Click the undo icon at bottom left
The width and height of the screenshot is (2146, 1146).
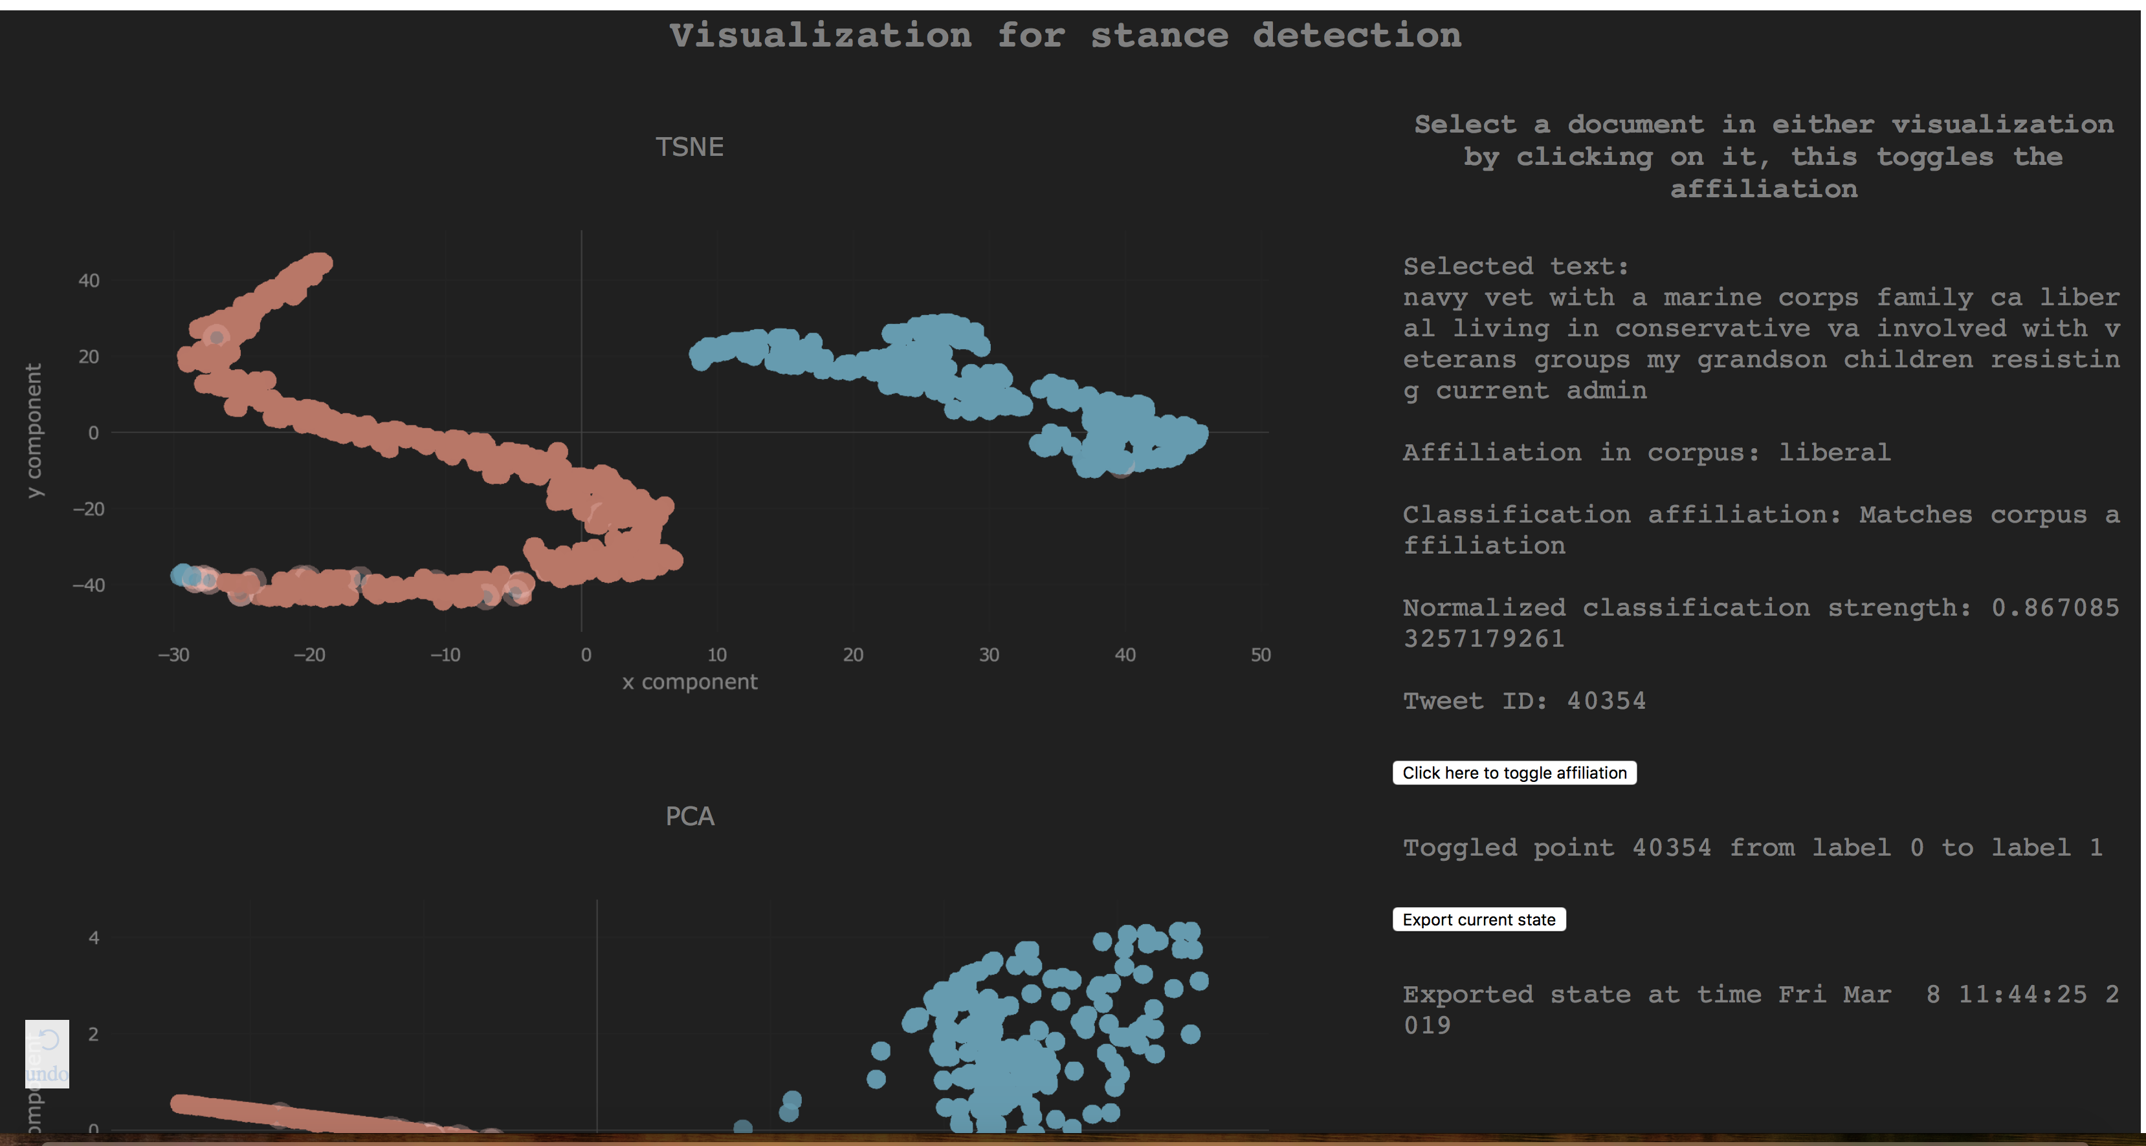[47, 1041]
